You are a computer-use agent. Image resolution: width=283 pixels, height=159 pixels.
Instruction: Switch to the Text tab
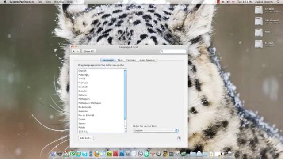120,60
